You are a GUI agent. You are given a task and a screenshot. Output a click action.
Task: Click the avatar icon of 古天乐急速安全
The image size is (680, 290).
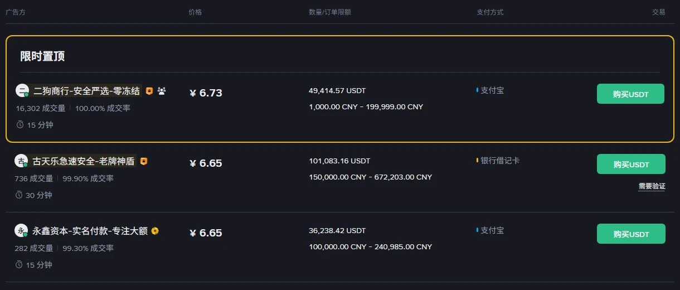tap(21, 161)
